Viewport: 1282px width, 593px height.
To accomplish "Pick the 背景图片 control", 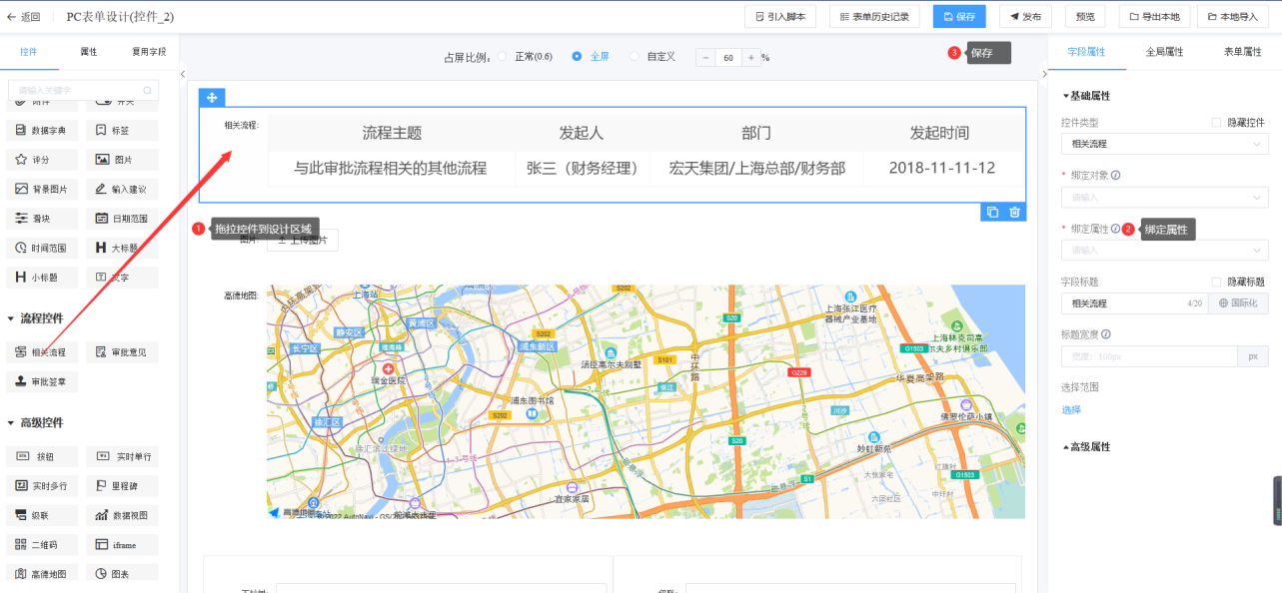I will [42, 189].
